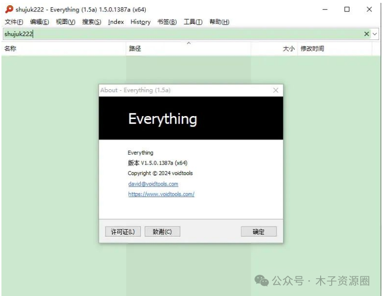Open the 搜索(S) menu
The width and height of the screenshot is (382, 296).
point(92,22)
